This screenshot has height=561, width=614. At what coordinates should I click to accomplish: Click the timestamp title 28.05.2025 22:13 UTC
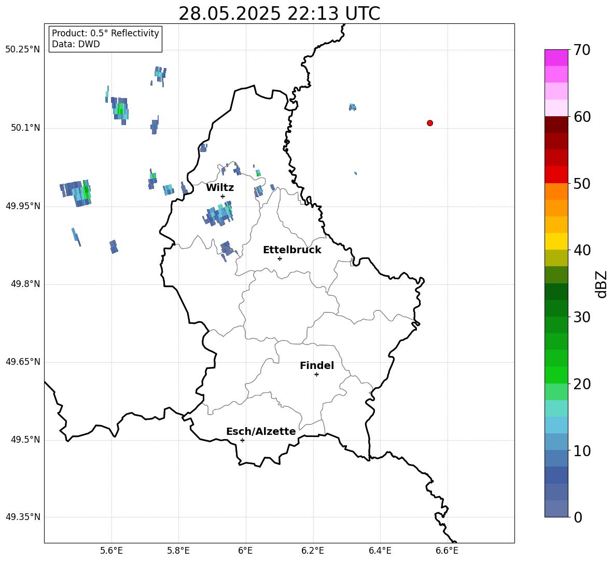(279, 13)
